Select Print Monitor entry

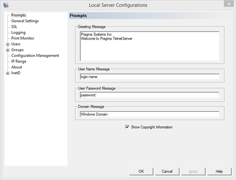coord(23,38)
